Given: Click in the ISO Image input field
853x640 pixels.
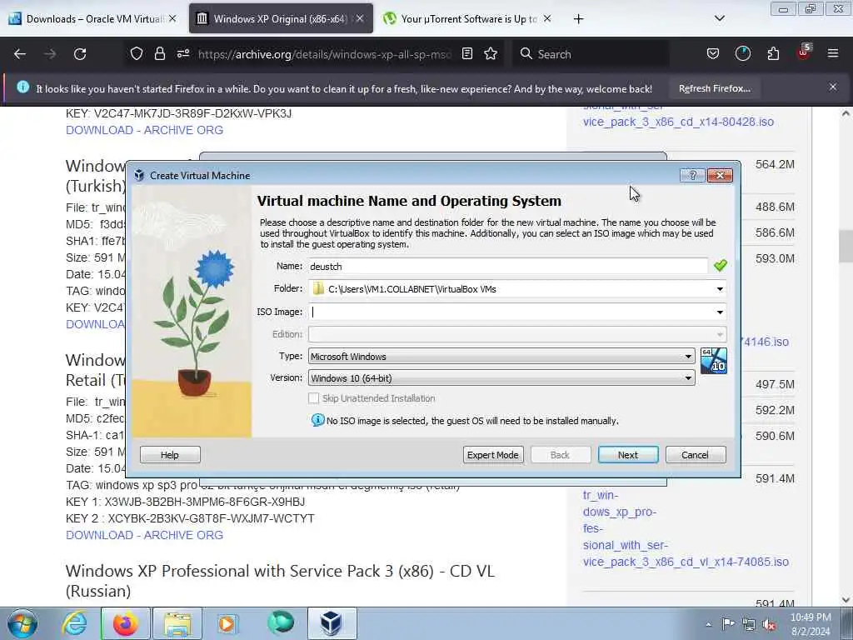Looking at the screenshot, I should pyautogui.click(x=511, y=312).
